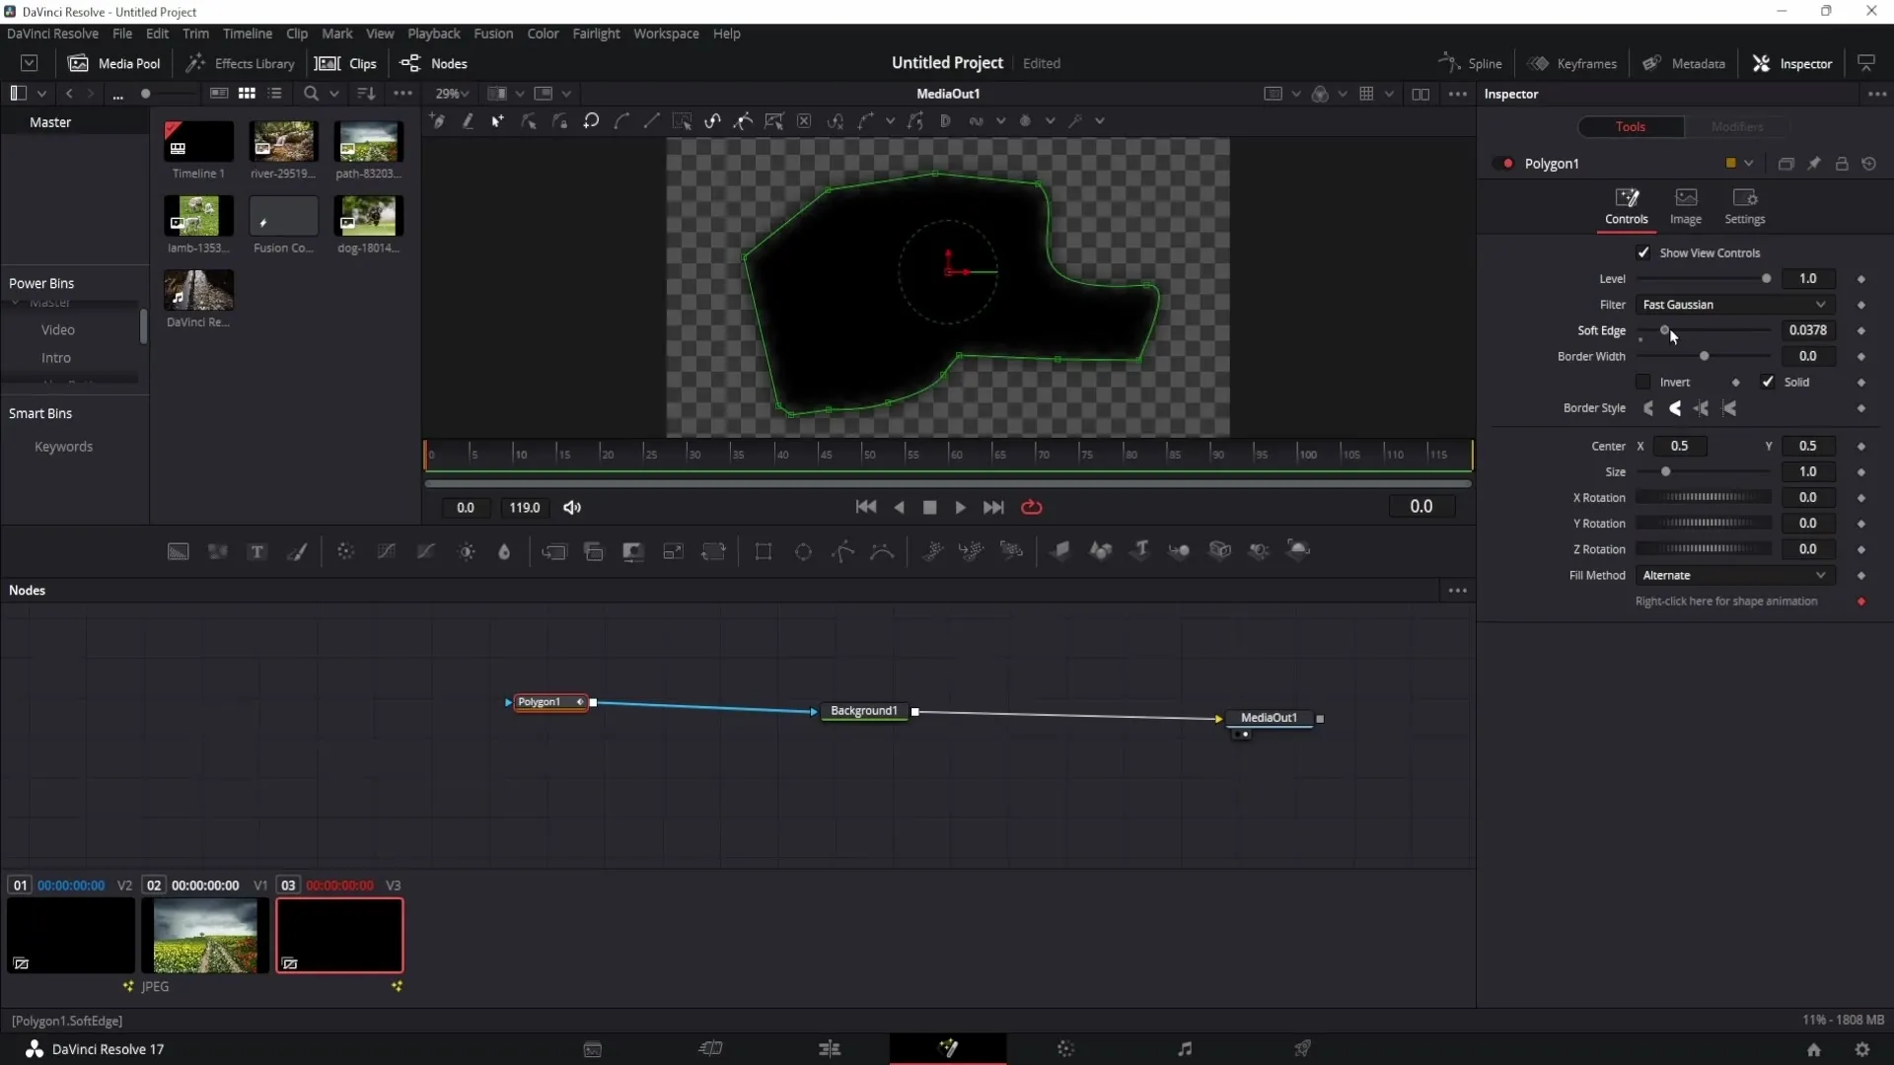
Task: Expand the Filter dropdown menu
Action: [1820, 303]
